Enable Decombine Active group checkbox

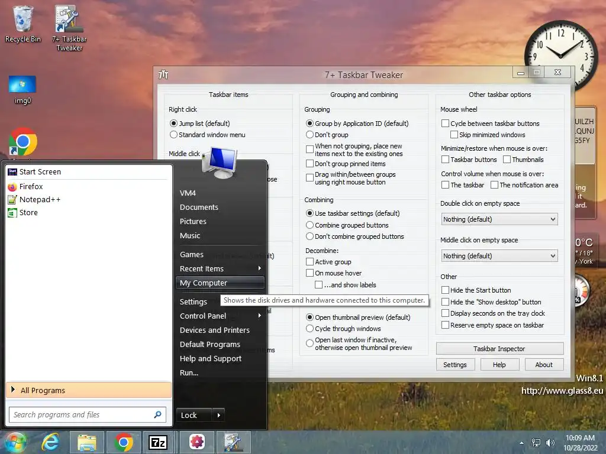(x=310, y=262)
